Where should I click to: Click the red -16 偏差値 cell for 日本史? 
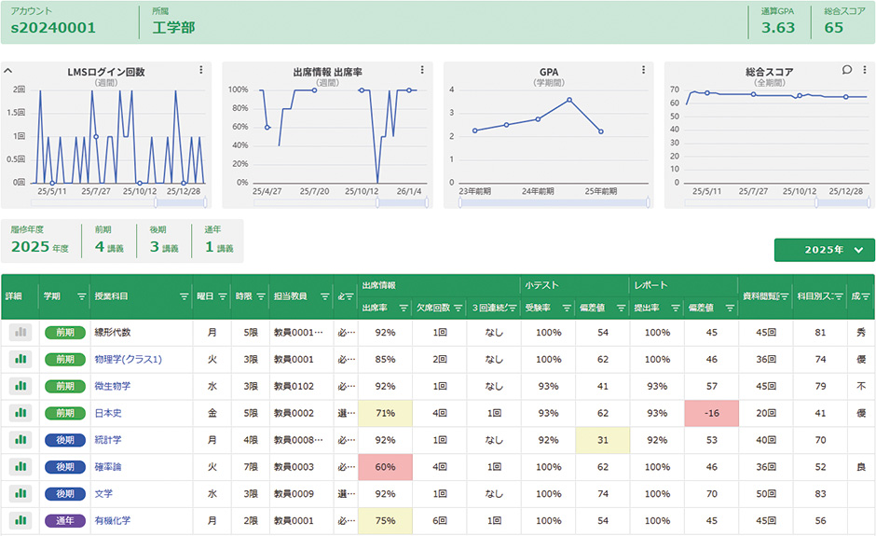tap(710, 413)
